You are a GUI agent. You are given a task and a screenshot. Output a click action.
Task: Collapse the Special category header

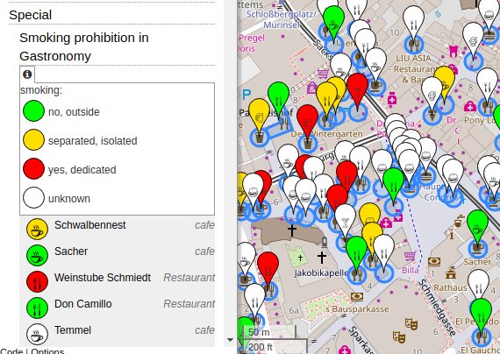point(31,15)
